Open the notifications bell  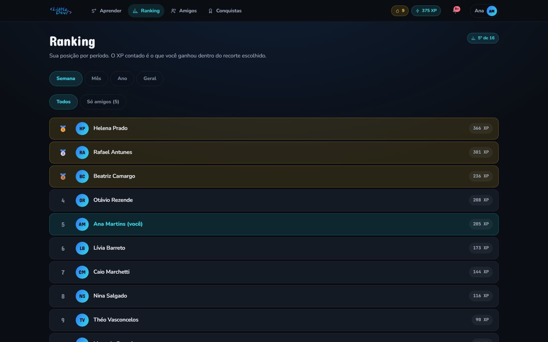(455, 11)
